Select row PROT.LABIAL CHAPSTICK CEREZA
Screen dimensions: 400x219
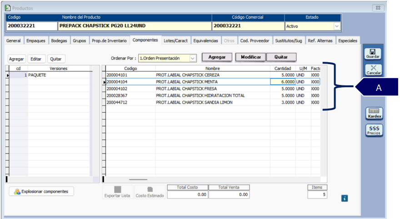tap(213, 75)
